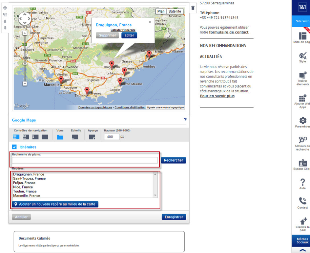Select the third navigation controls option
Image resolution: width=310 pixels, height=253 pixels.
(x=35, y=137)
